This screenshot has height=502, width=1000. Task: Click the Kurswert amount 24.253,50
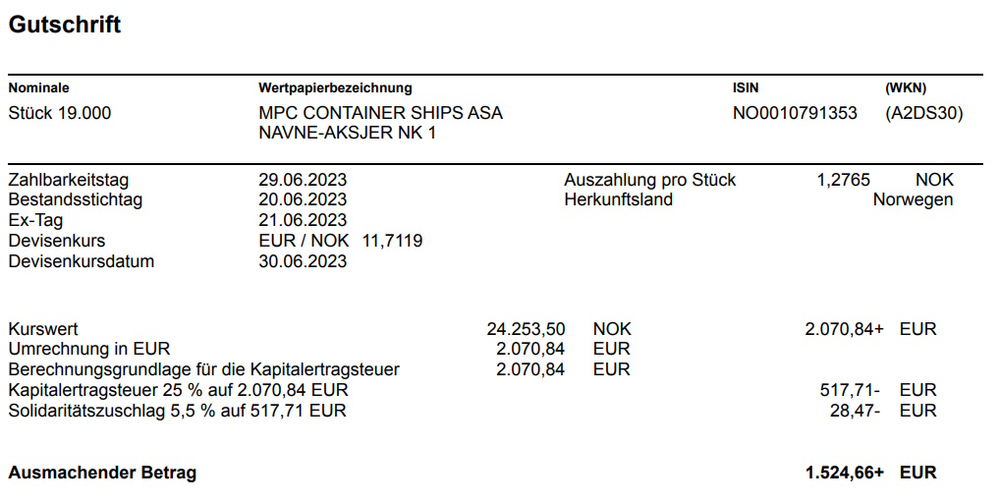point(526,329)
